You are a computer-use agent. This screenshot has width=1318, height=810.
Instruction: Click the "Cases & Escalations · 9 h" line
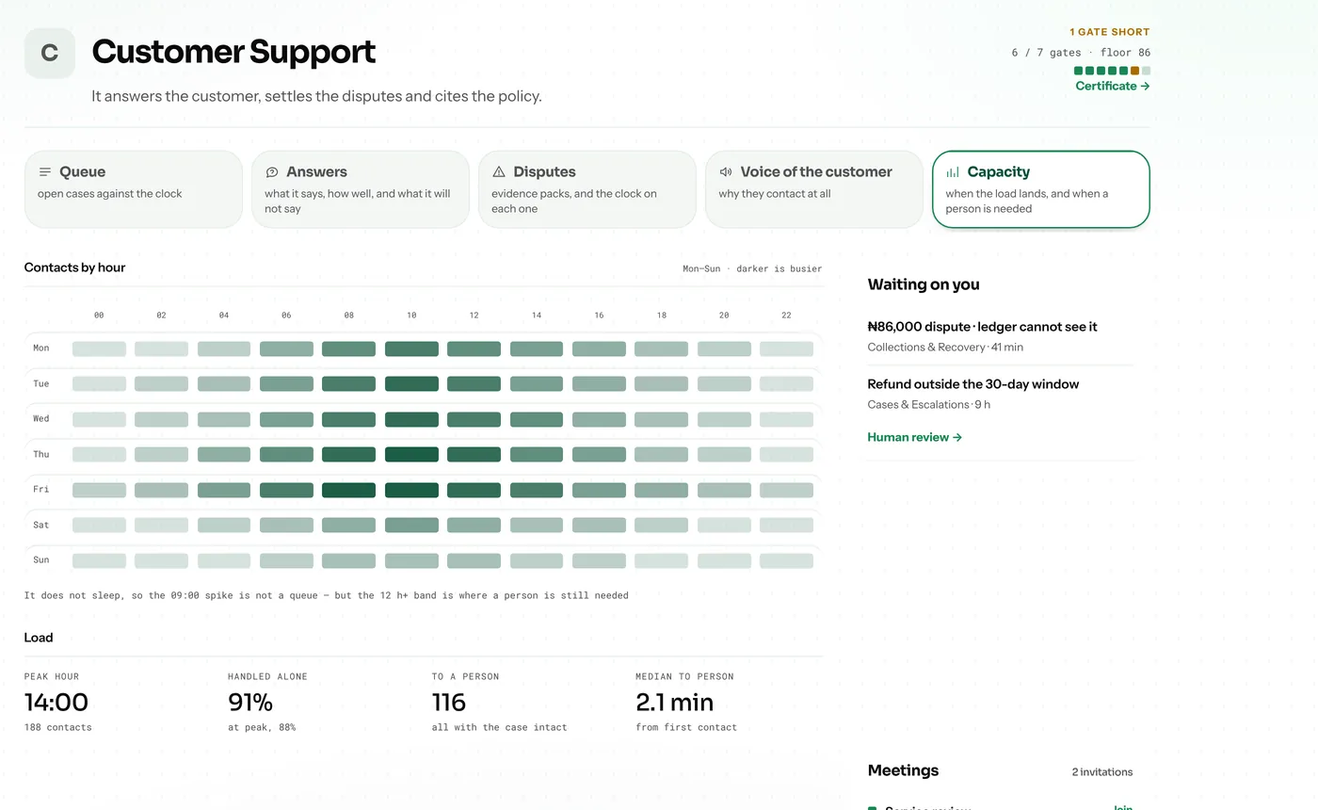click(x=929, y=405)
